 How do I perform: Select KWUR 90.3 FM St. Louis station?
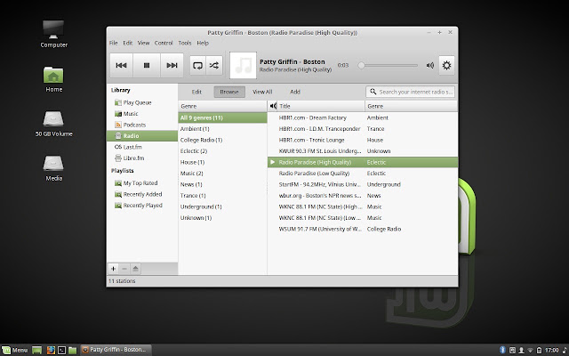pyautogui.click(x=363, y=151)
